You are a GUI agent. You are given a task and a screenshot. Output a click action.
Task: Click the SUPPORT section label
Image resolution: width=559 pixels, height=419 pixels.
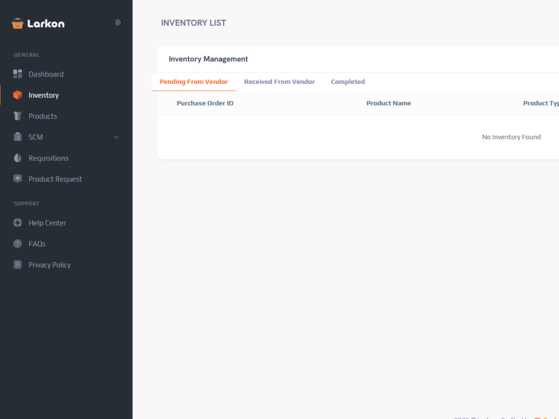(x=27, y=203)
